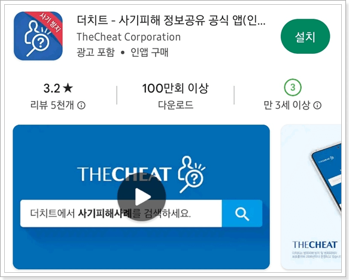Tap the app title 더치트 - 사기피해 정보공유

point(171,20)
